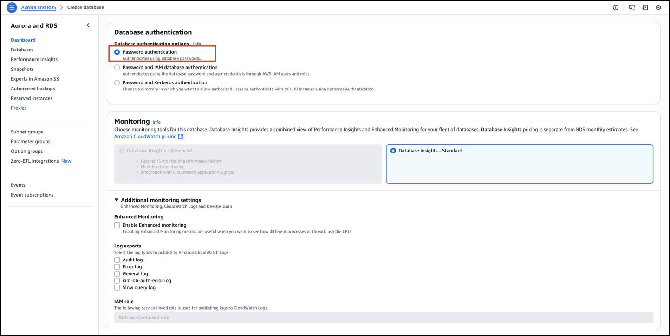Open the Amazon CloudWatch pricing link
The image size is (670, 336).
point(145,137)
